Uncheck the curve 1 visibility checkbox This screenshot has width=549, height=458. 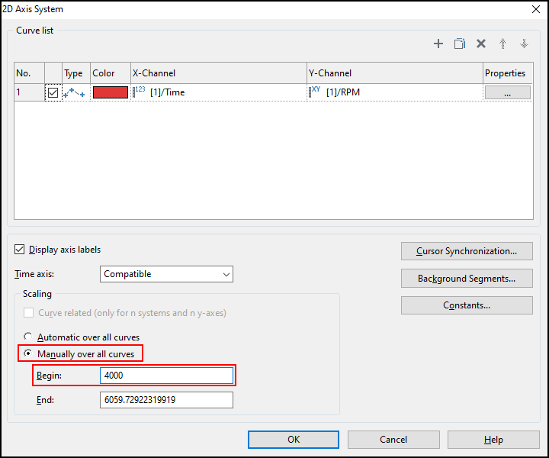tap(53, 92)
